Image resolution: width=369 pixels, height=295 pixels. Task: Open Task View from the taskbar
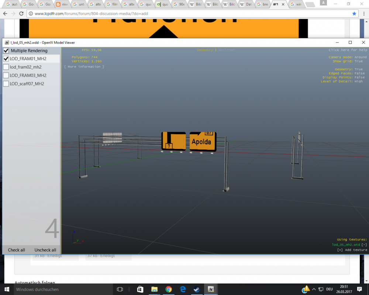coord(120,289)
